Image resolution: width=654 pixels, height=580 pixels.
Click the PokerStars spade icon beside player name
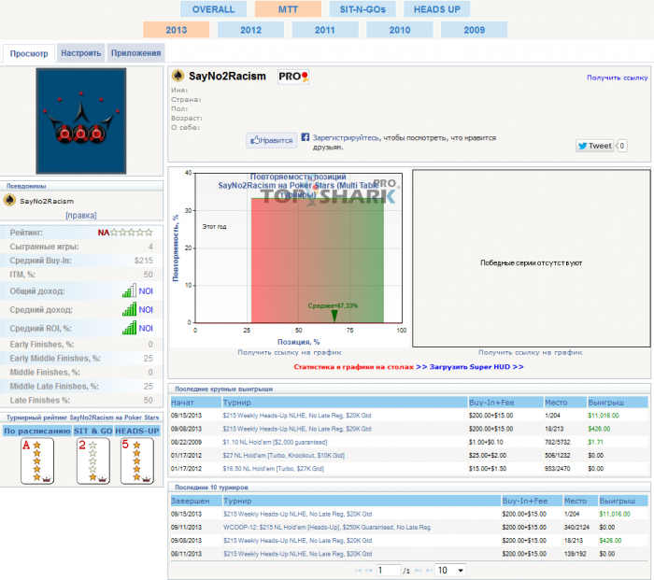pyautogui.click(x=178, y=76)
